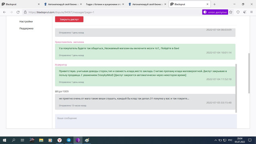Click the timestamp 2022-07-05 03:15:48
The width and height of the screenshot is (256, 144).
(x=219, y=103)
